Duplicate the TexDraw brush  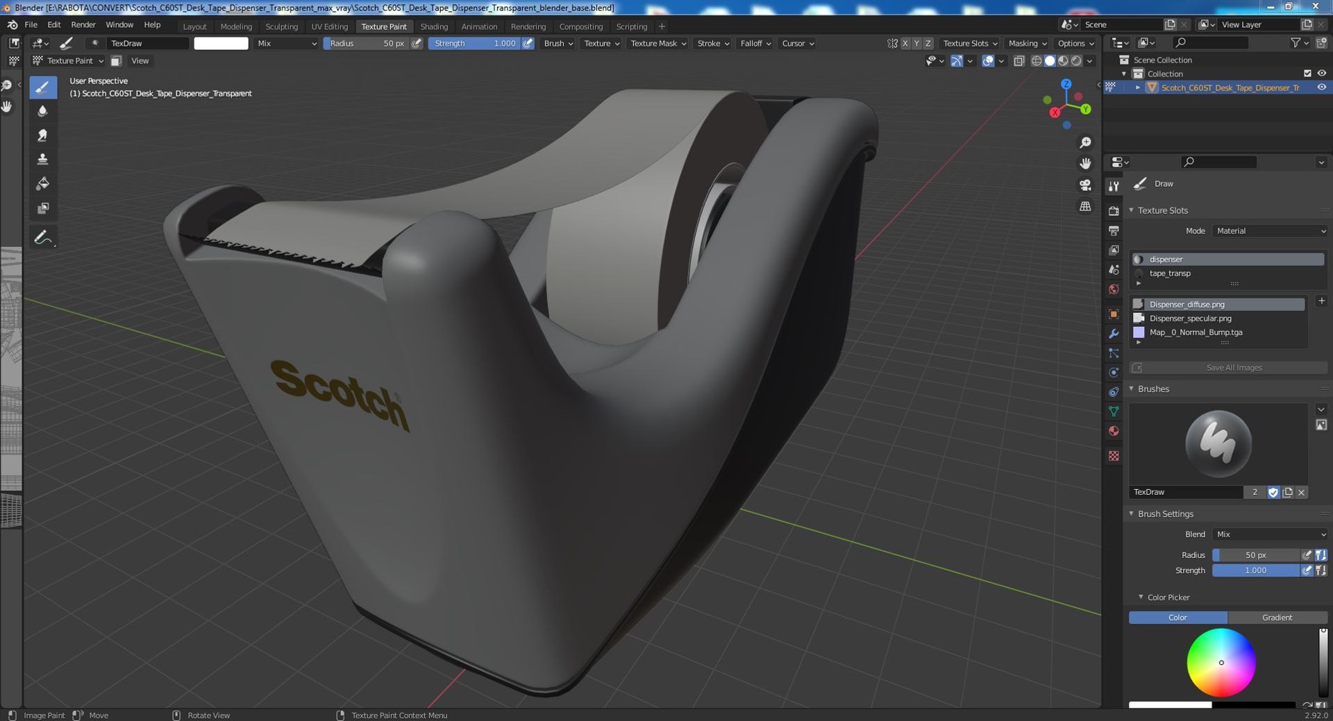click(1288, 492)
